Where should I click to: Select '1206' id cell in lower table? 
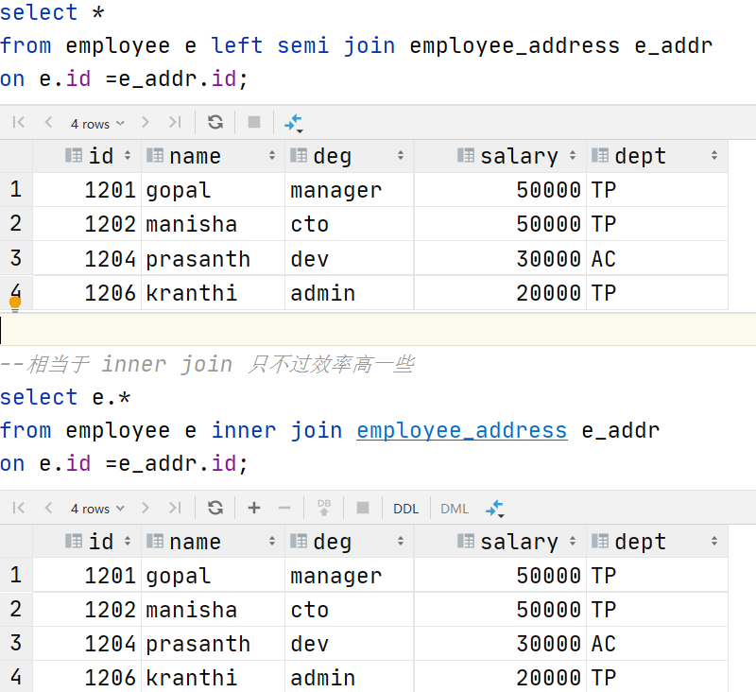point(87,678)
